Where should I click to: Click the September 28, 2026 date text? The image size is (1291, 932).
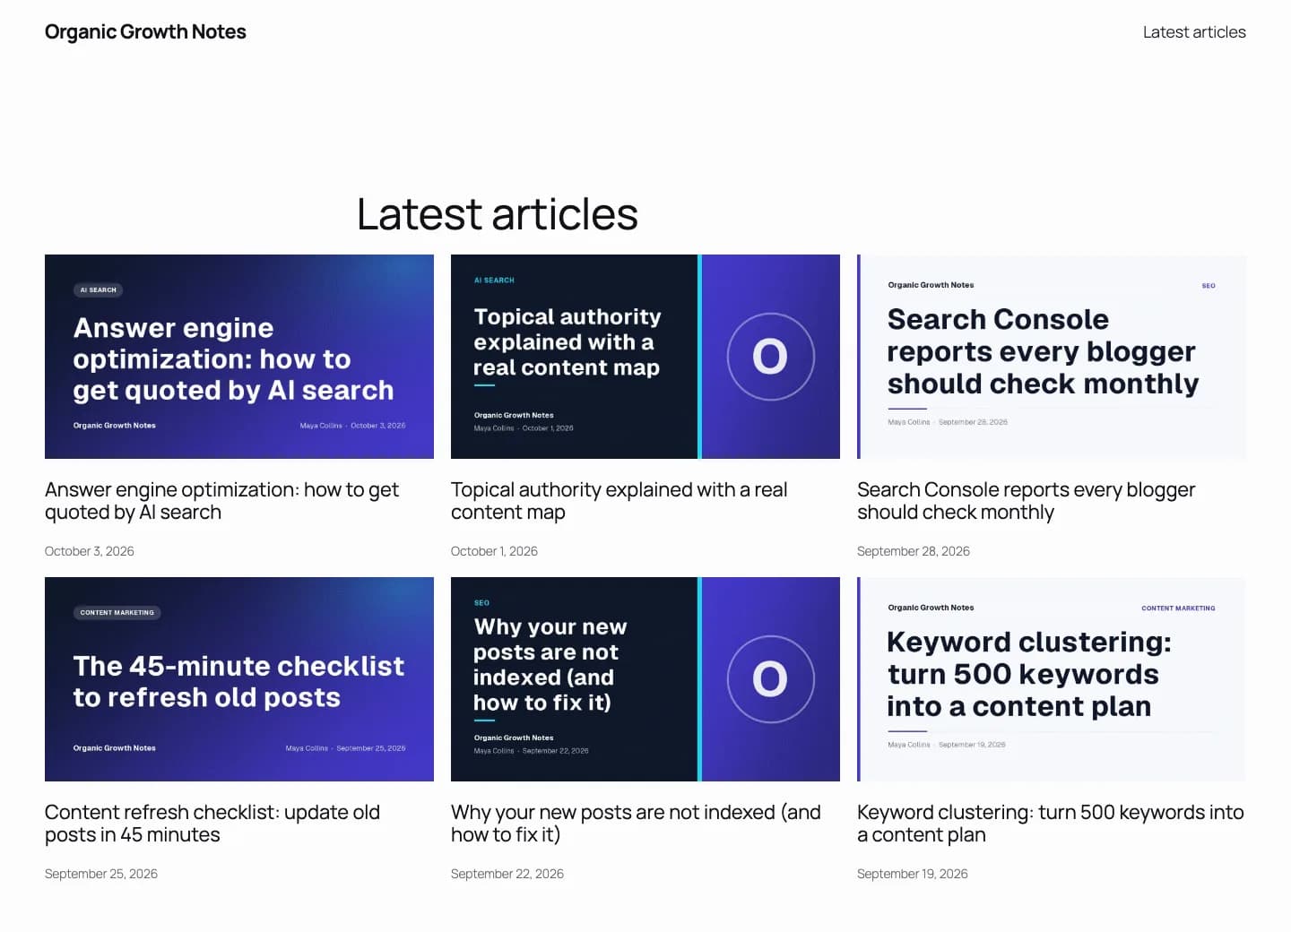pyautogui.click(x=914, y=551)
